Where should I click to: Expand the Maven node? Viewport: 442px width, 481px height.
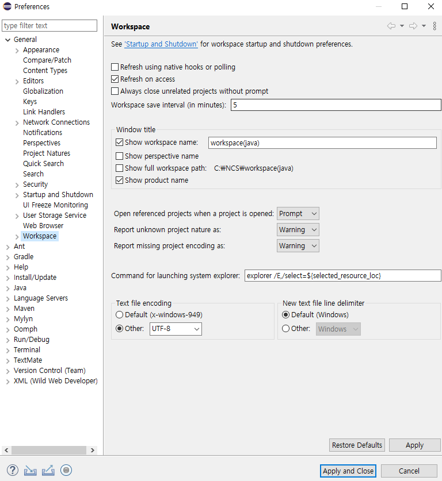[x=8, y=309]
